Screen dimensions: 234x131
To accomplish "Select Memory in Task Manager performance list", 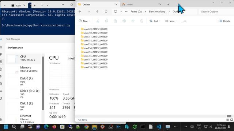I will [23, 69].
